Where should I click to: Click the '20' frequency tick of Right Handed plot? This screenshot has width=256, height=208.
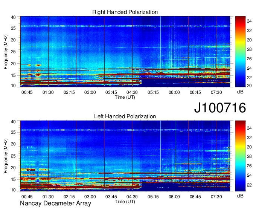tap(13, 64)
